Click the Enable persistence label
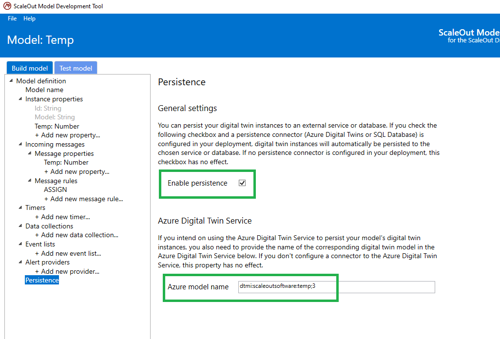Image resolution: width=500 pixels, height=339 pixels. (x=197, y=183)
